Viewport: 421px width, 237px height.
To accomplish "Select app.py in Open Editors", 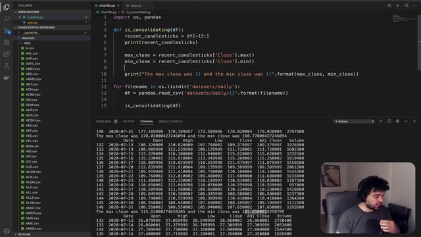I will click(x=32, y=22).
